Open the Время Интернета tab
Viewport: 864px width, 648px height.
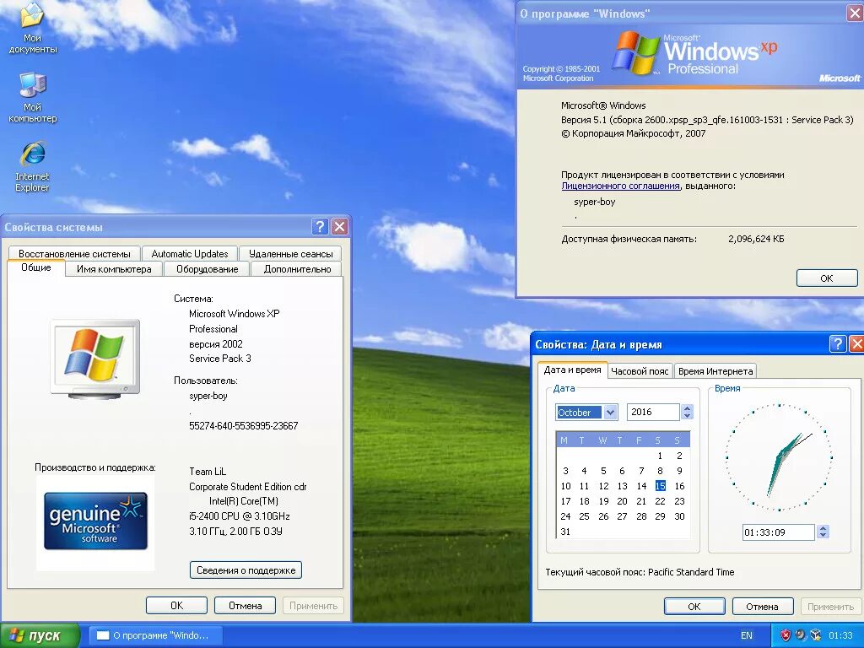[715, 371]
